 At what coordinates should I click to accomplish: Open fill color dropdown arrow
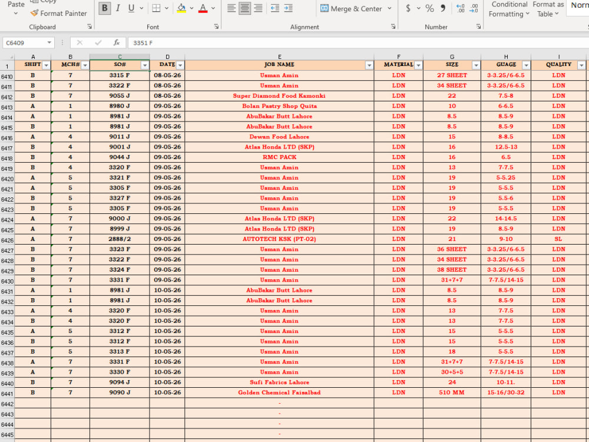(x=191, y=8)
